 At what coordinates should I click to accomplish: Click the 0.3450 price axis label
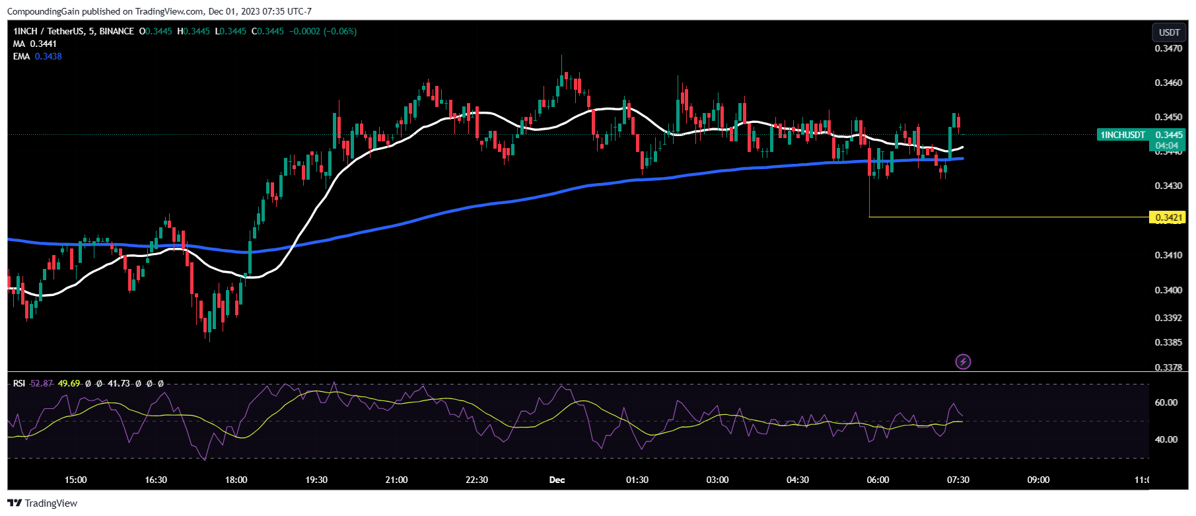coord(1168,117)
